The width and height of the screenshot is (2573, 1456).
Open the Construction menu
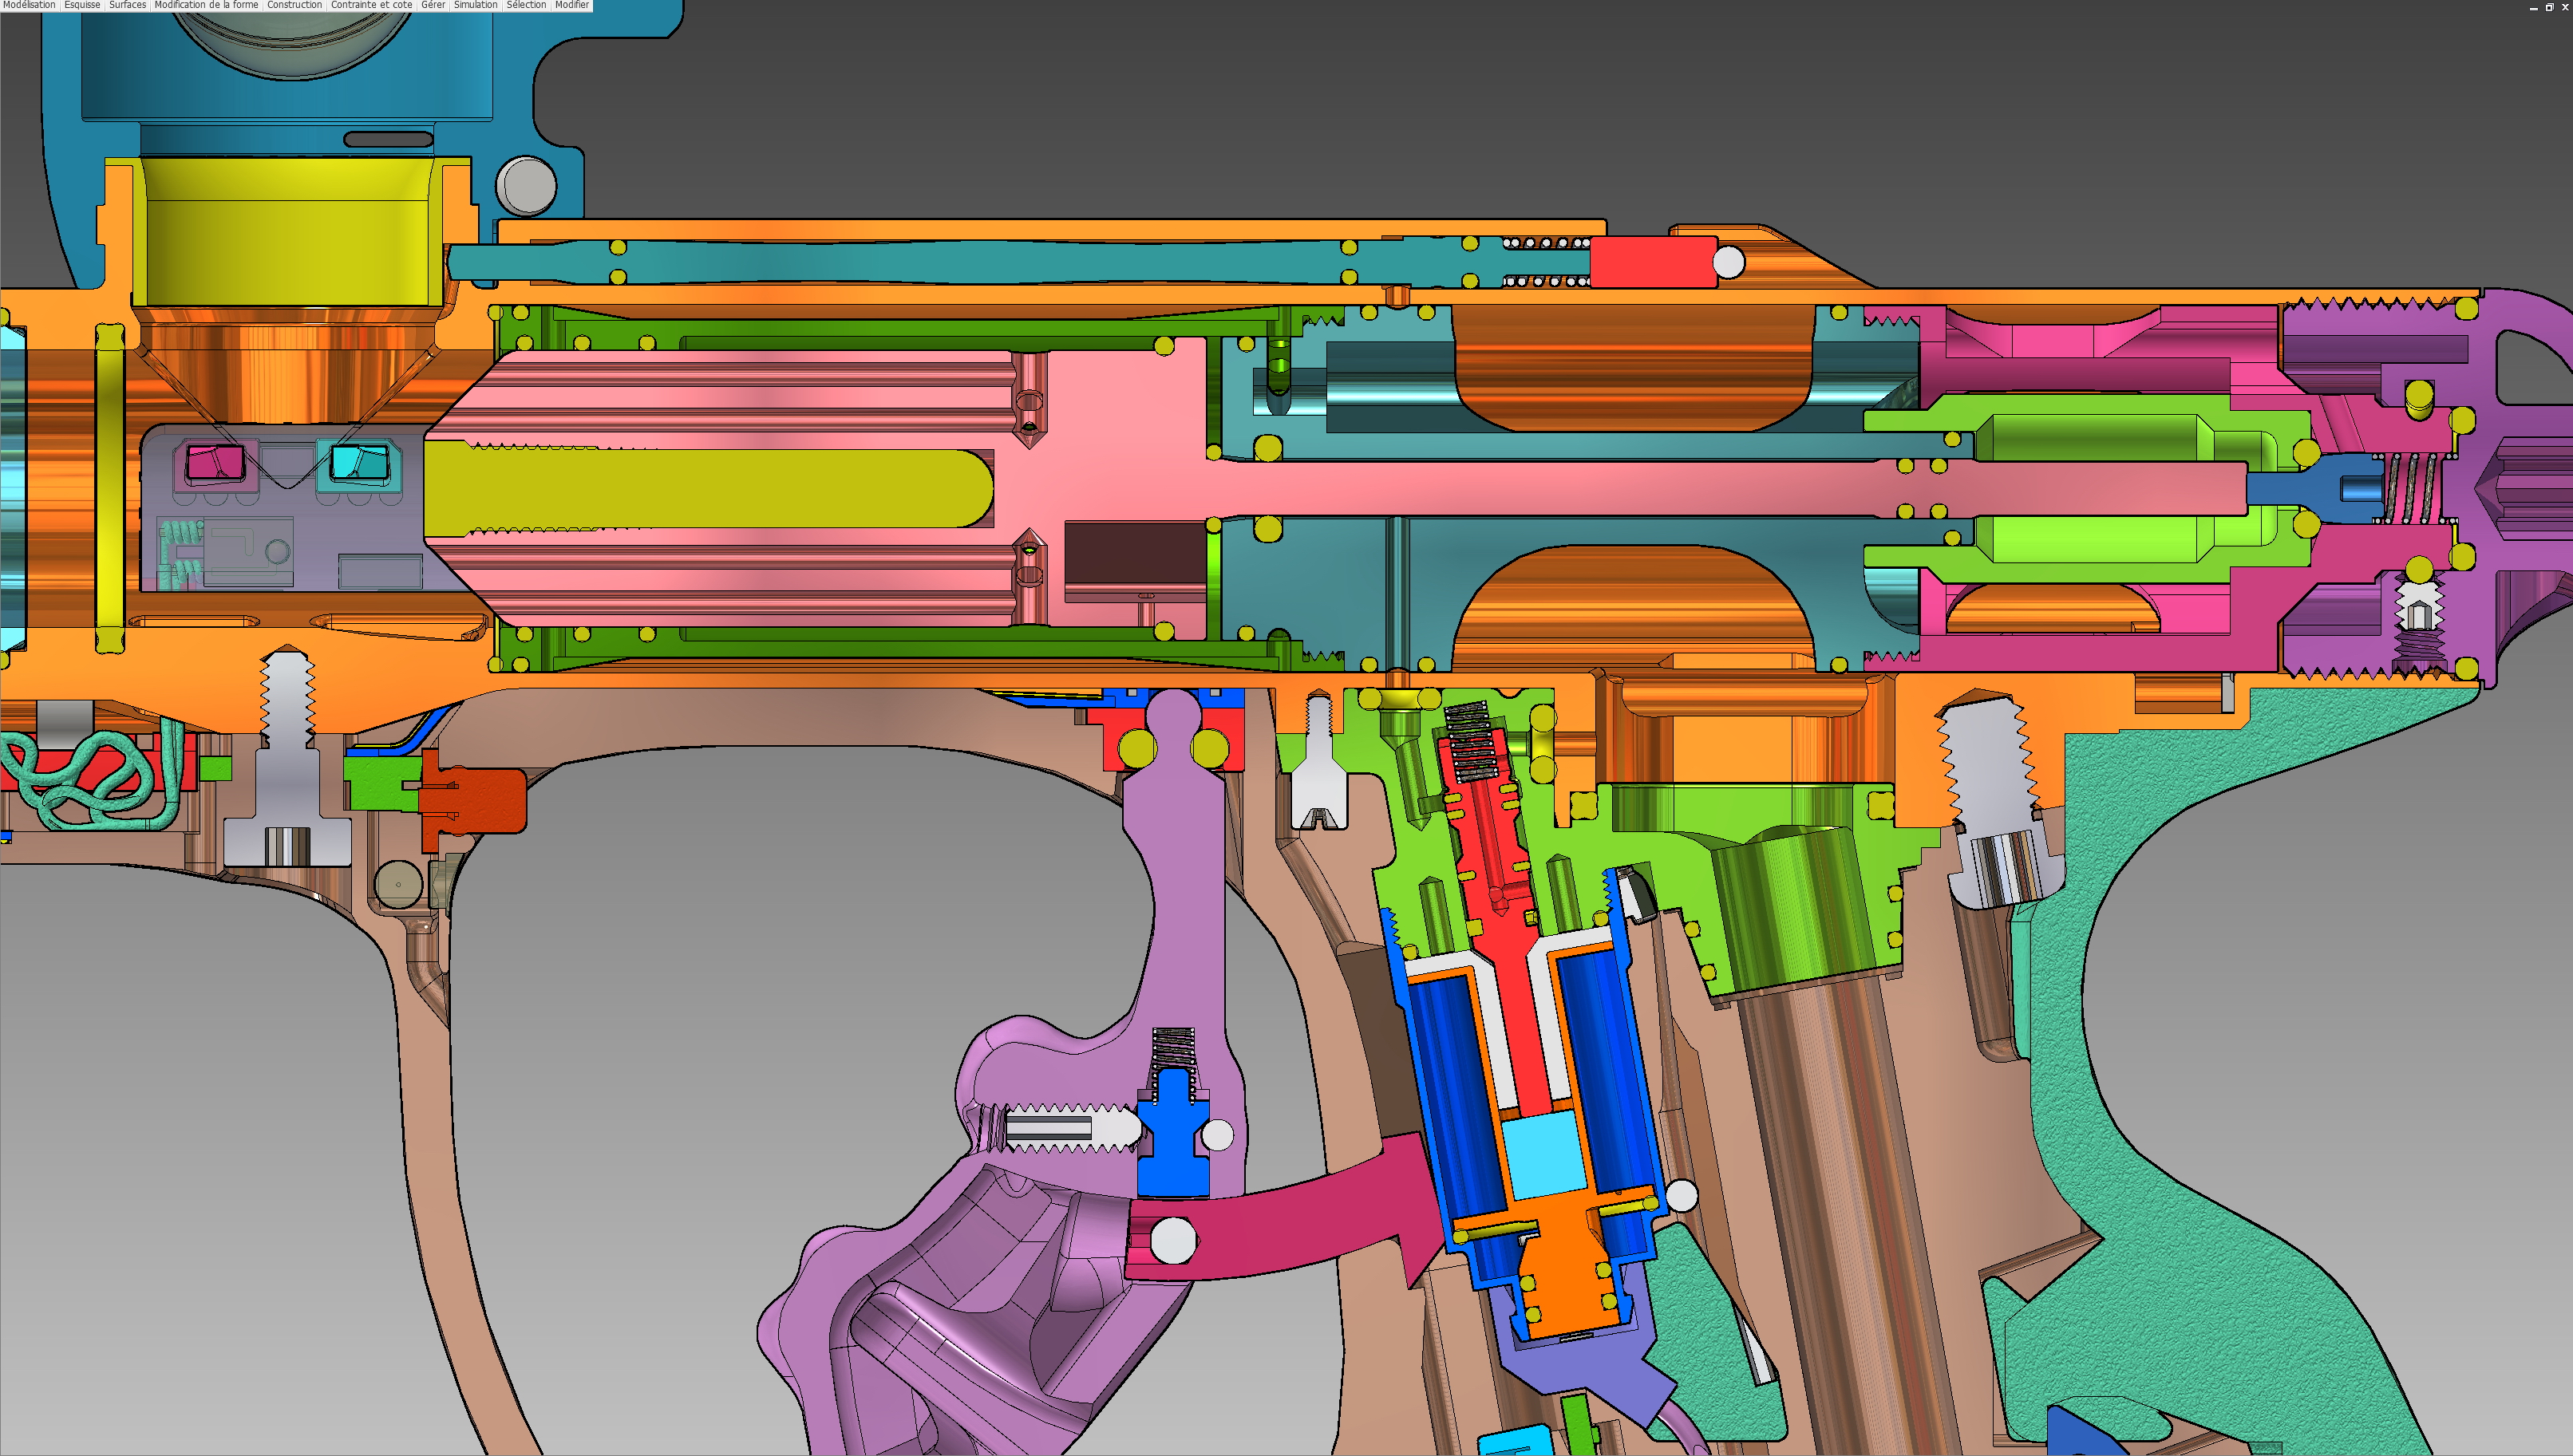(294, 5)
